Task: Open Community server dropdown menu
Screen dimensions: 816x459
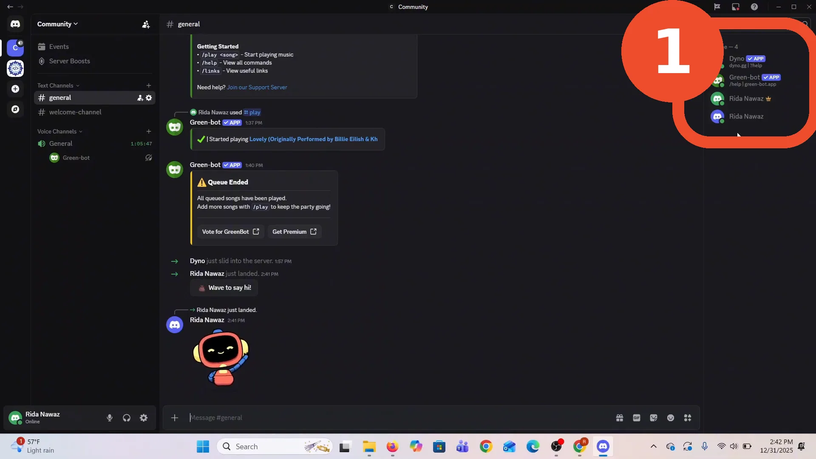Action: 57,24
